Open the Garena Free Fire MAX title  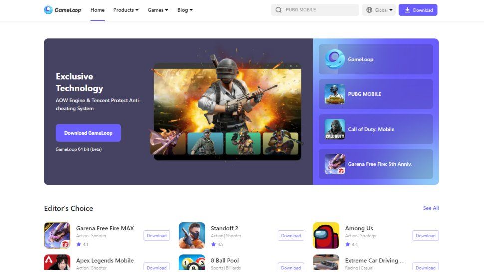tap(105, 228)
